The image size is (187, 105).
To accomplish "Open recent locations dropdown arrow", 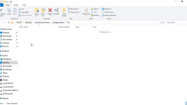I will point(6,22).
